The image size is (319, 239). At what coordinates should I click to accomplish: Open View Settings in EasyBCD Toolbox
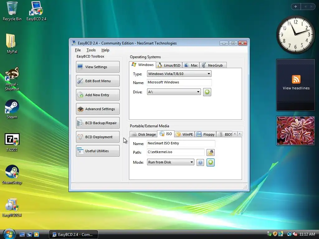coord(98,67)
